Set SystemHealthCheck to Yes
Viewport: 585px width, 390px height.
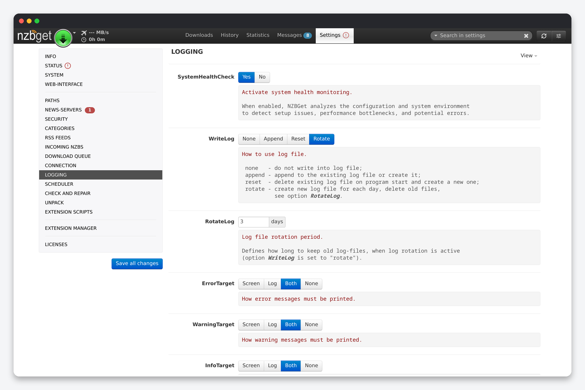[x=246, y=77]
